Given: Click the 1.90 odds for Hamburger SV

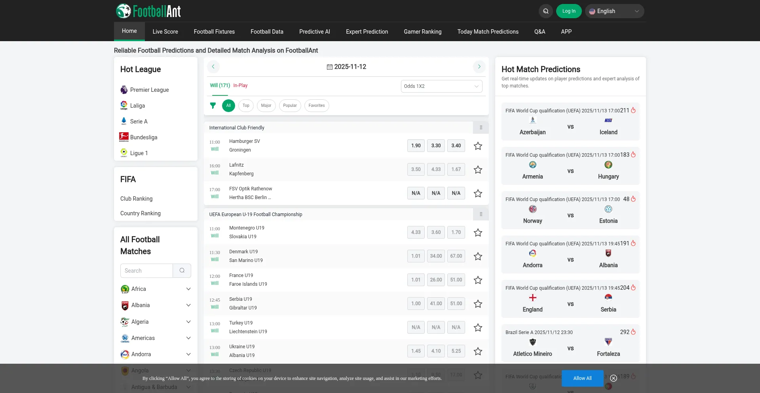Looking at the screenshot, I should tap(416, 146).
